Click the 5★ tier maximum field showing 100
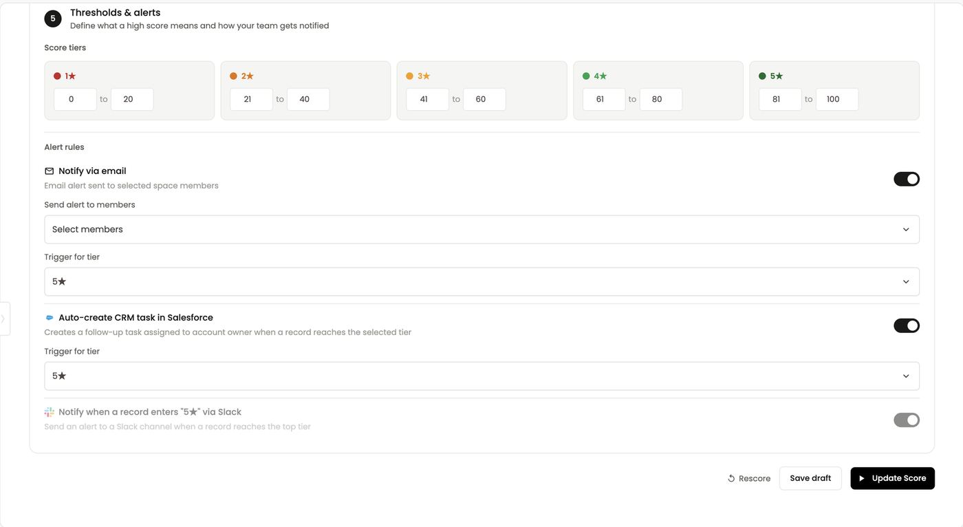Viewport: 963px width, 527px height. click(837, 99)
